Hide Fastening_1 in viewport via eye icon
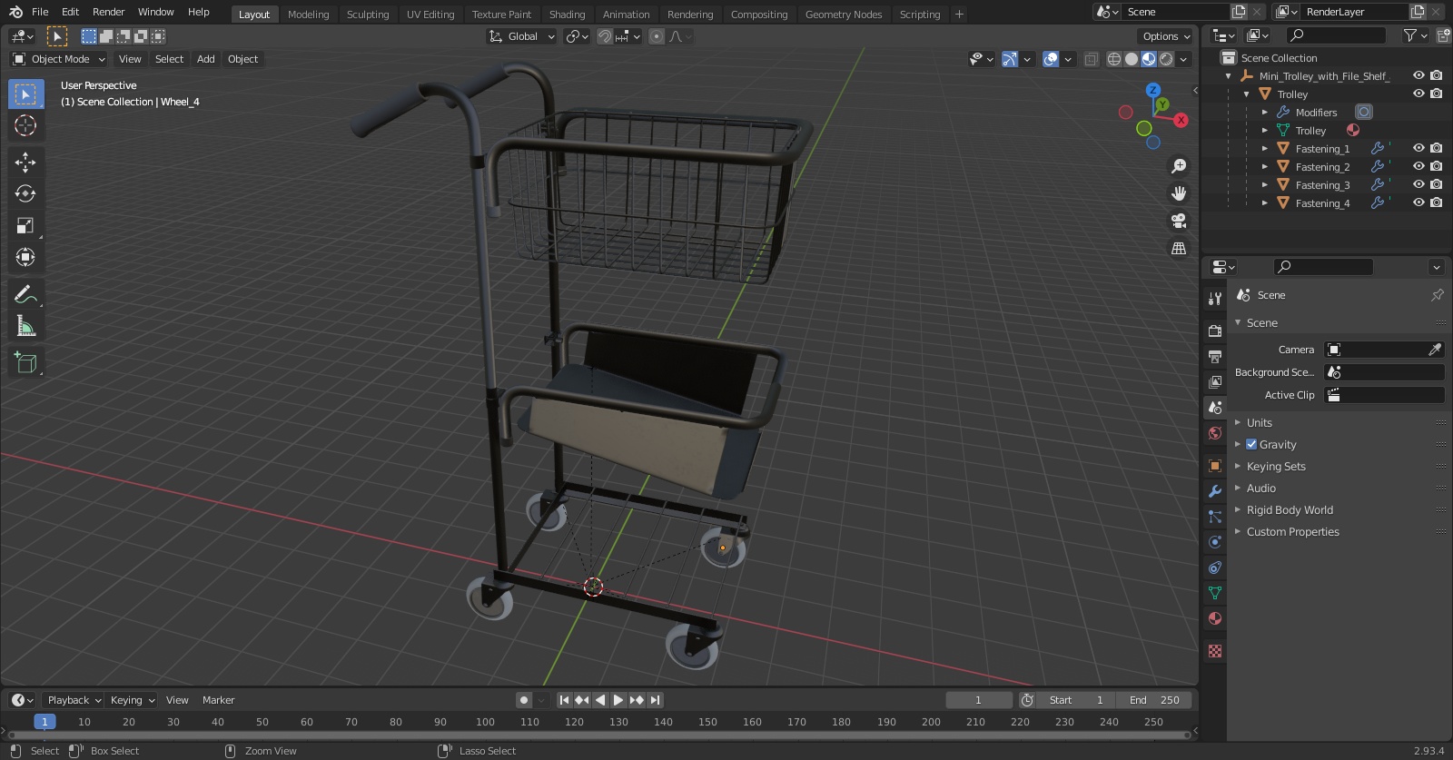The width and height of the screenshot is (1453, 760). pos(1418,148)
